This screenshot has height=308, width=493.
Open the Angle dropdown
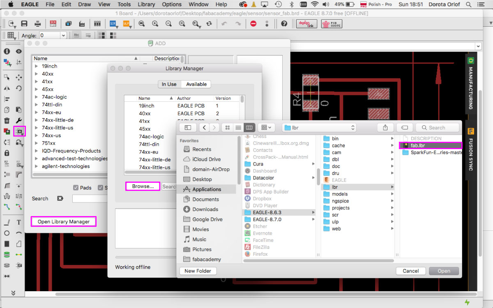(x=63, y=36)
